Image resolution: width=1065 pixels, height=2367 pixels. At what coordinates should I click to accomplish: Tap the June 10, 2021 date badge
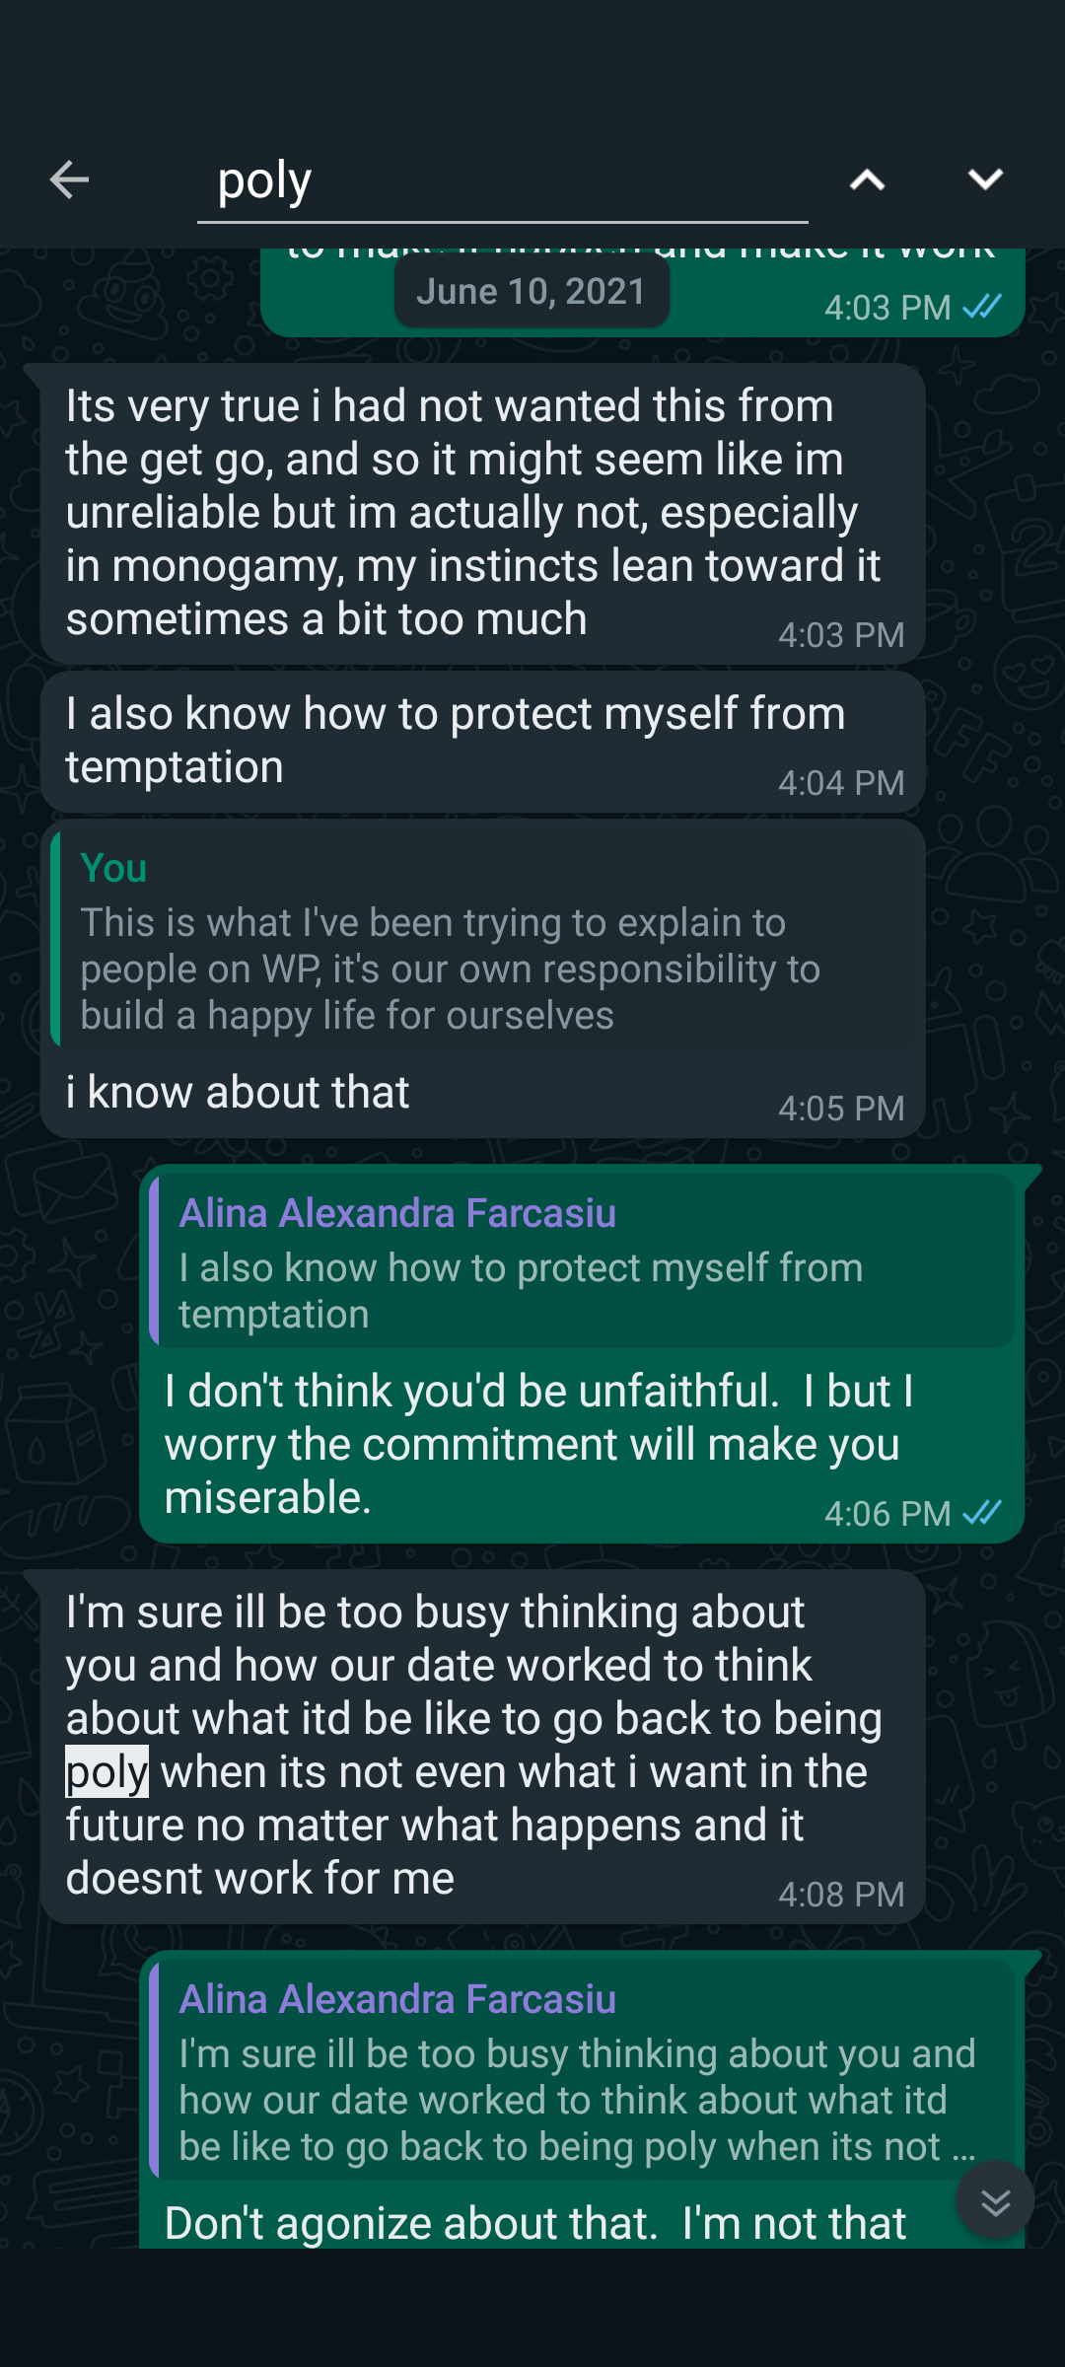tap(531, 292)
